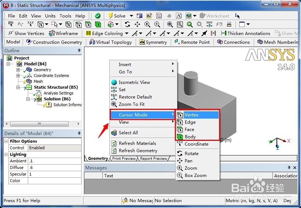This screenshot has height=208, width=301.
Task: Click the green checkmark icon beside Help
Action: coord(98,16)
